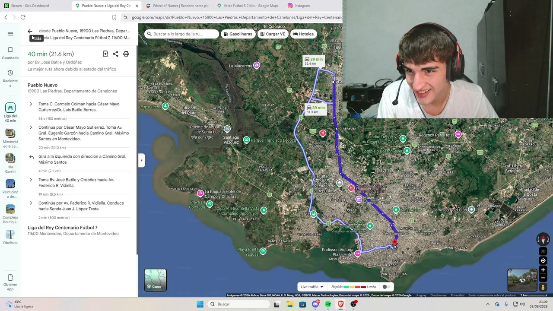The image size is (553, 311).
Task: Open Discord from the taskbar
Action: click(315, 304)
